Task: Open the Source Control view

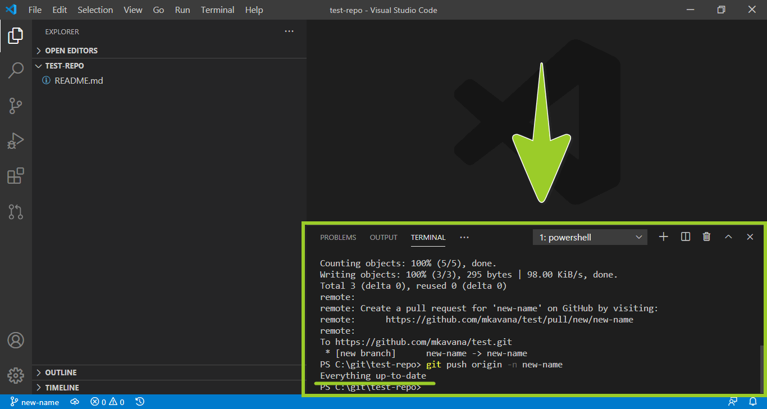Action: tap(16, 106)
